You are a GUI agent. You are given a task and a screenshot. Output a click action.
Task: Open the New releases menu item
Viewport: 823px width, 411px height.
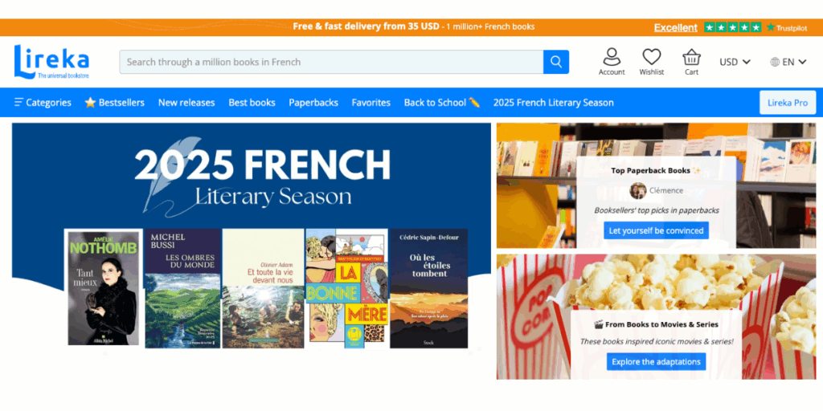coord(186,103)
